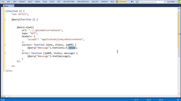
Task: Click the send feedback speech bubble icon
Action: coord(137,2)
